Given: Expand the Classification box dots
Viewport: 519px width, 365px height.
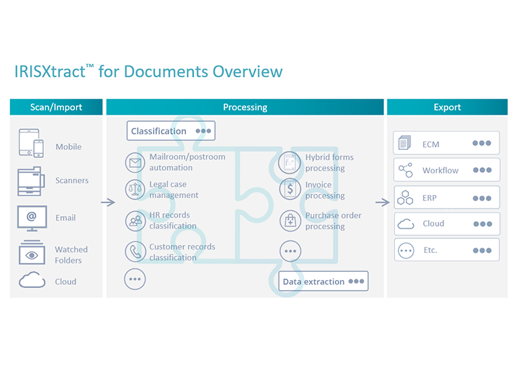Looking at the screenshot, I should coord(203,131).
